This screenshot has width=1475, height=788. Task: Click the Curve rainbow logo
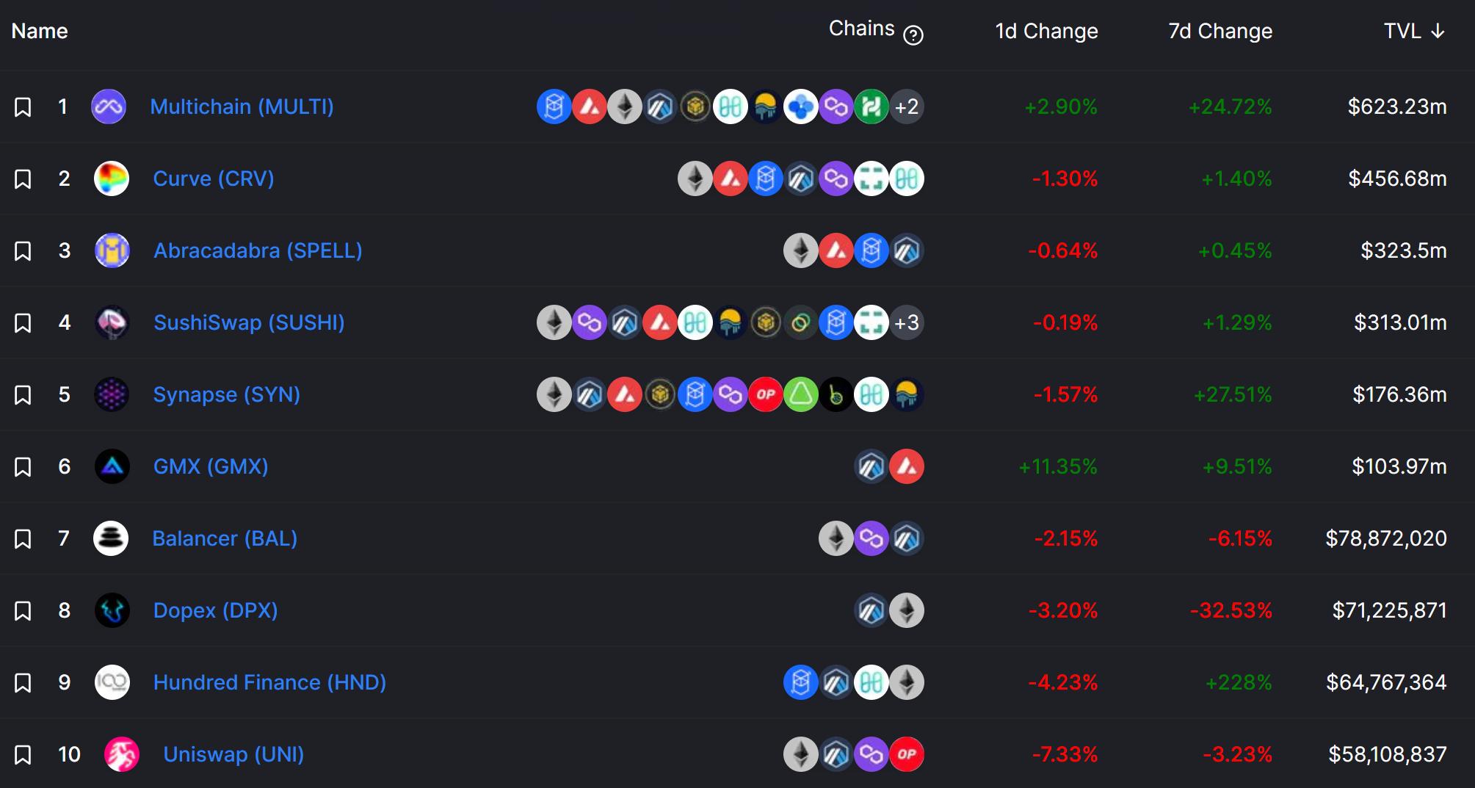tap(112, 178)
